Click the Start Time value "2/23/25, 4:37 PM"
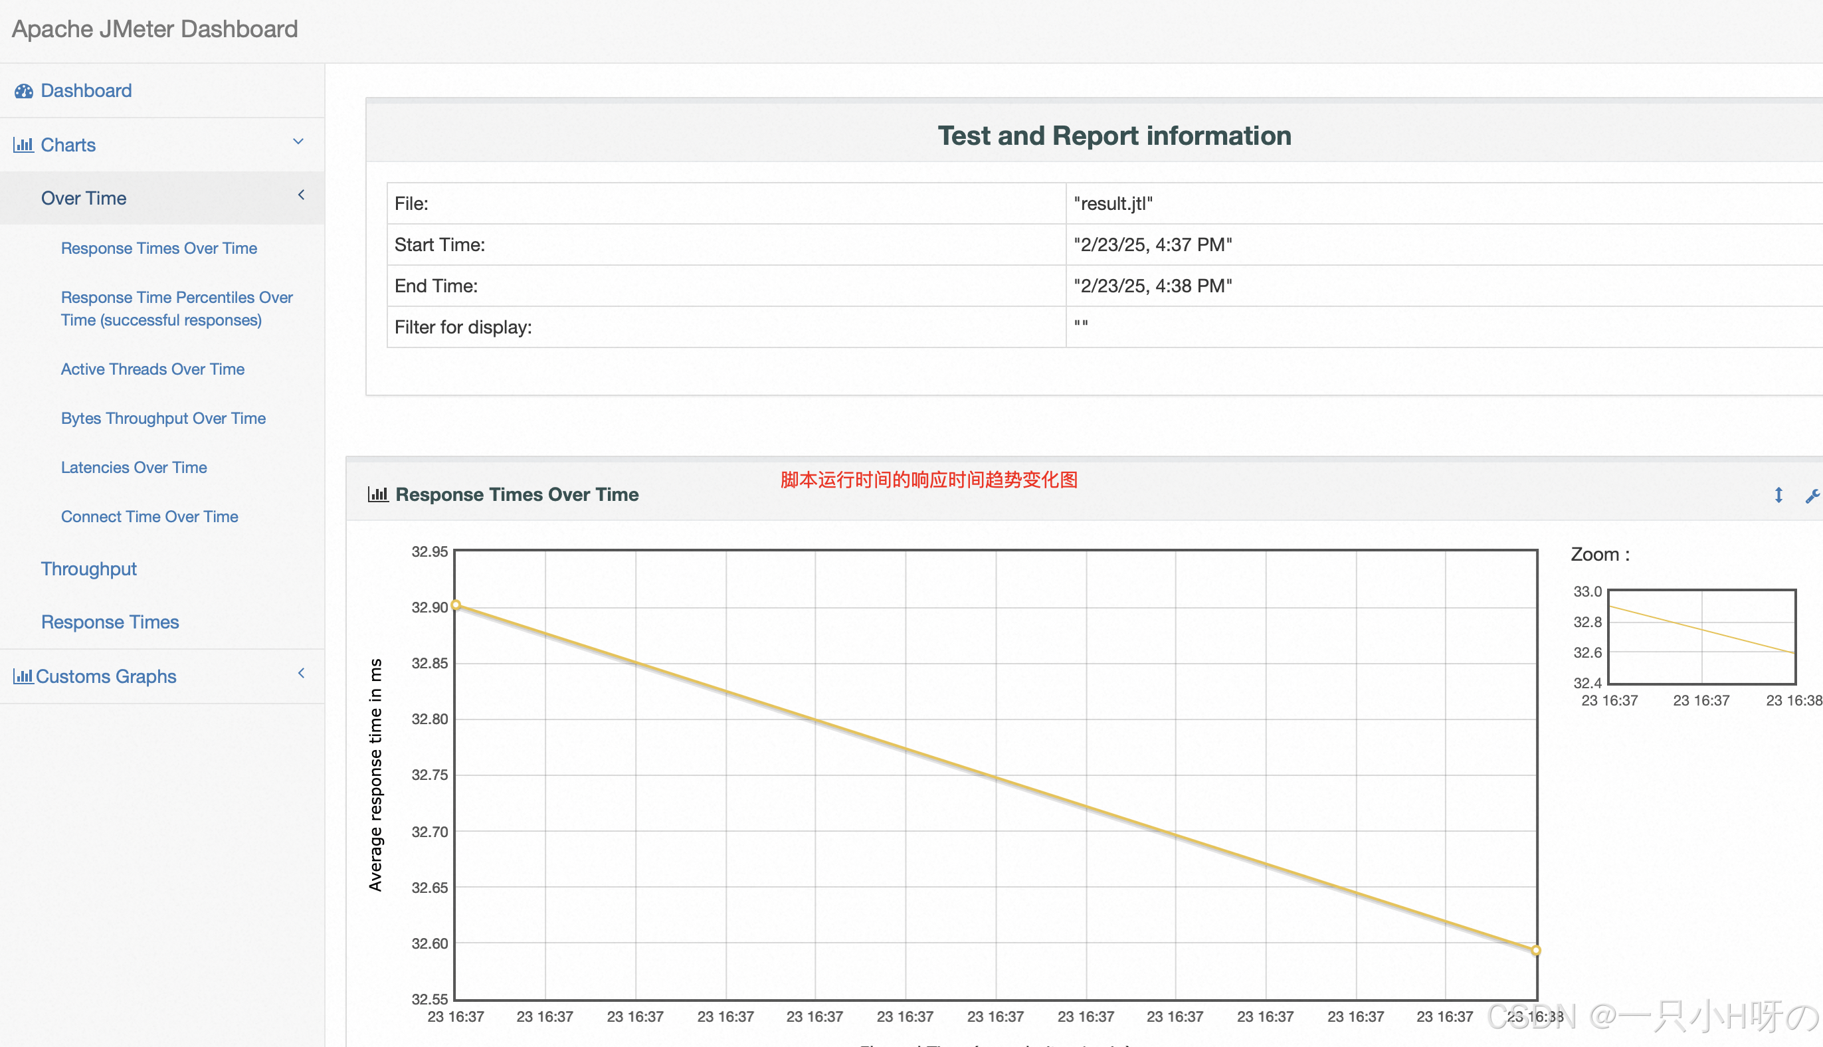This screenshot has height=1047, width=1823. tap(1153, 245)
